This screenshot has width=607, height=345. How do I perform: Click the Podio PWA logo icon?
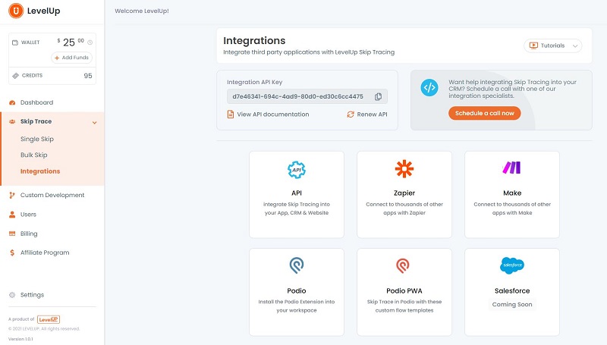404,265
